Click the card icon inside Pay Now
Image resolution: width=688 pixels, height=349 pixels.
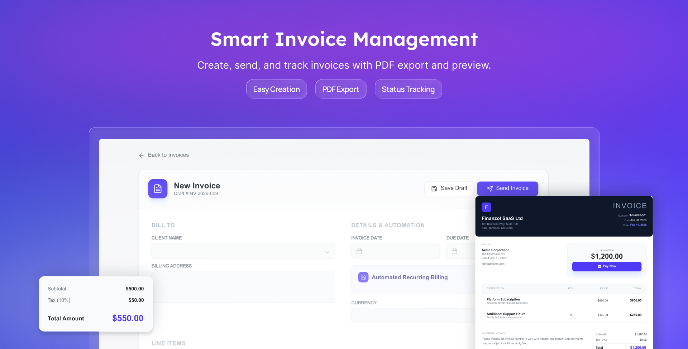pyautogui.click(x=599, y=266)
